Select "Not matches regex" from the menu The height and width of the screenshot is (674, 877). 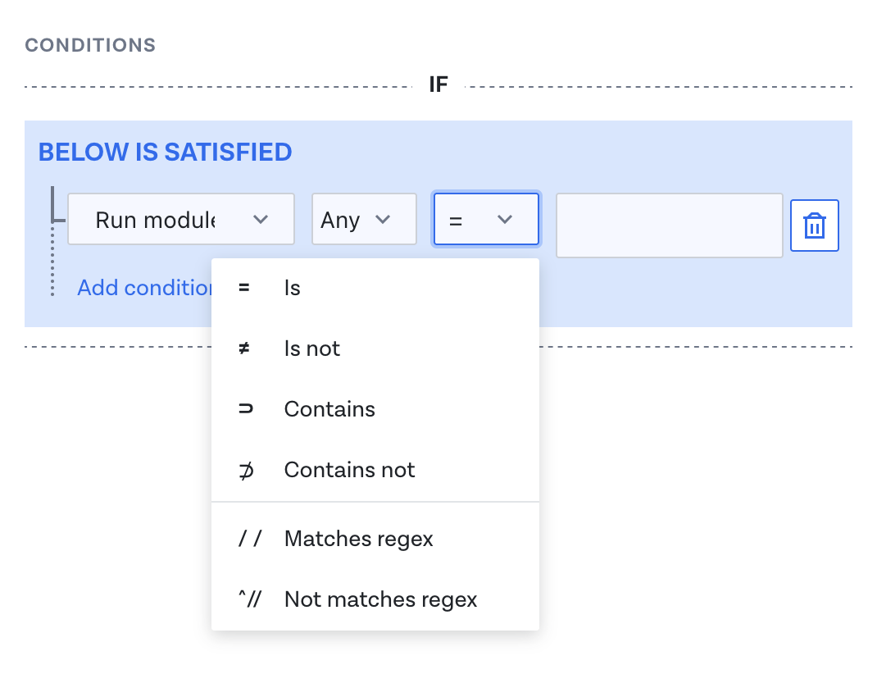point(380,599)
